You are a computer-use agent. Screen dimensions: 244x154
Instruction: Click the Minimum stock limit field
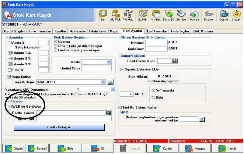(x=156, y=42)
